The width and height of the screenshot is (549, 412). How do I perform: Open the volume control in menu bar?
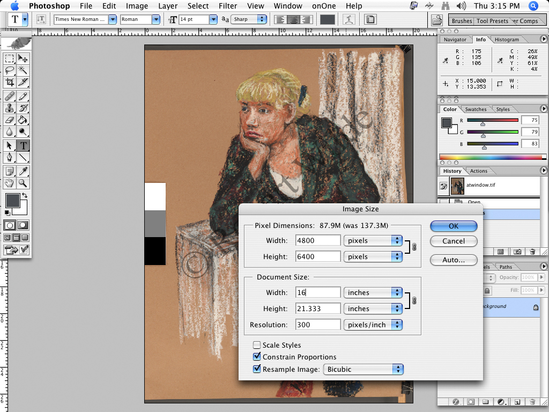click(461, 6)
